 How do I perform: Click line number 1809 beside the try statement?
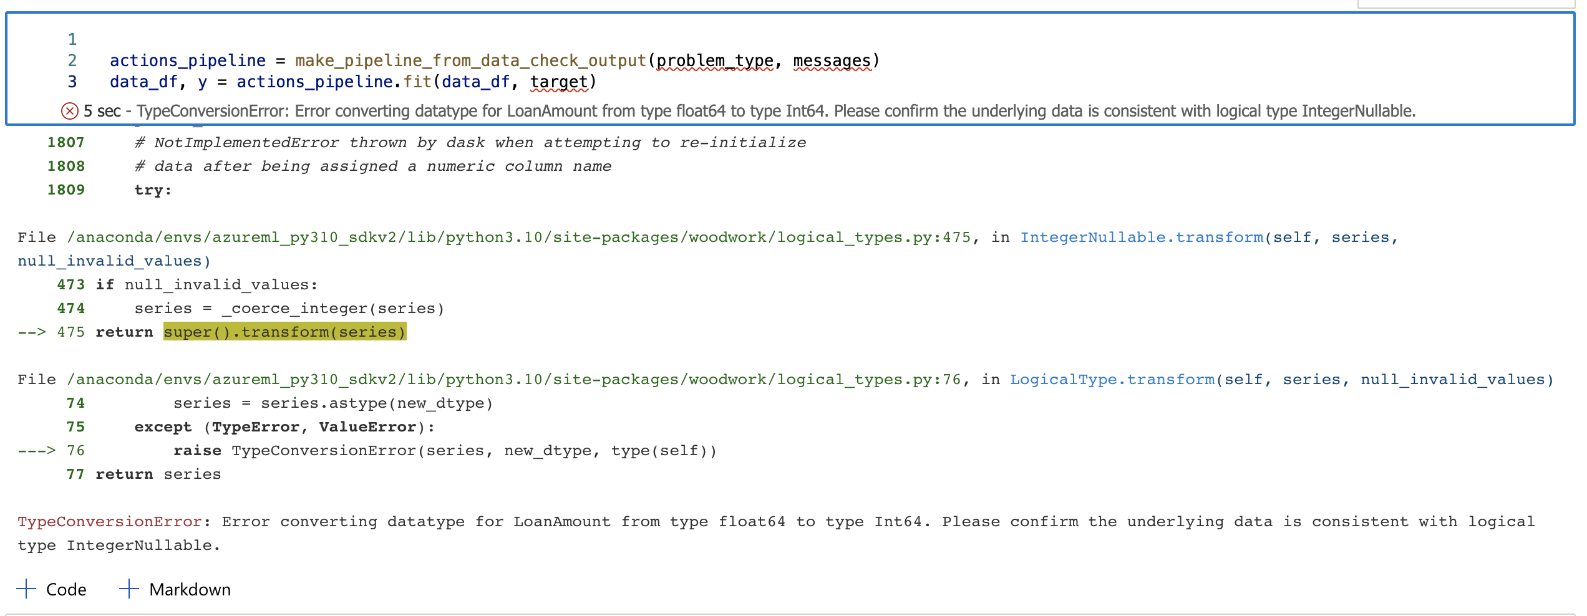click(66, 189)
